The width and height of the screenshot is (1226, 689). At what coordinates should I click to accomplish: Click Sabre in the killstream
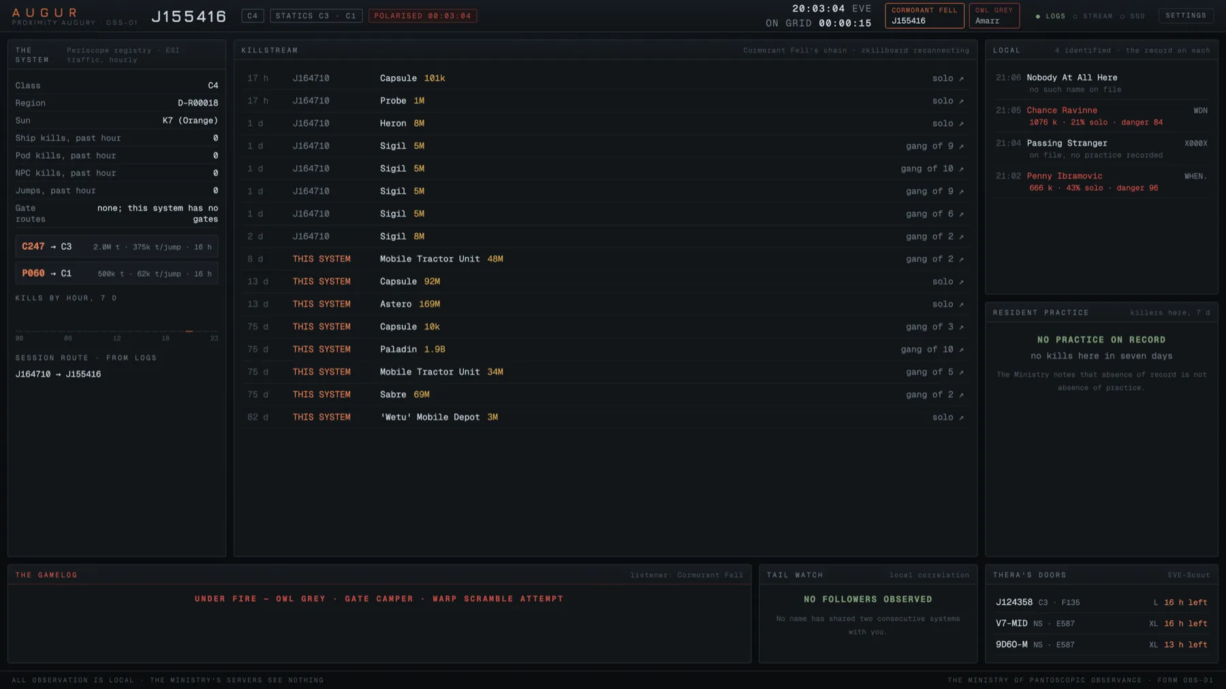pyautogui.click(x=393, y=395)
